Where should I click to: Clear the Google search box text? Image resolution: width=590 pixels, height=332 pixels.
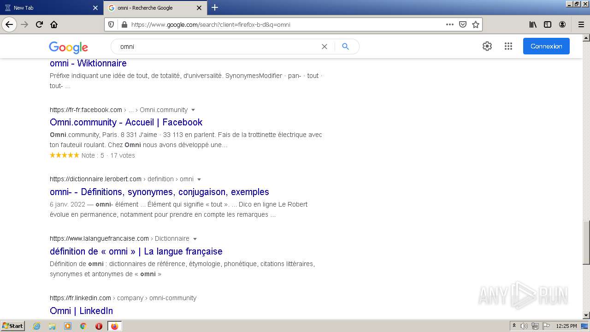pyautogui.click(x=324, y=47)
